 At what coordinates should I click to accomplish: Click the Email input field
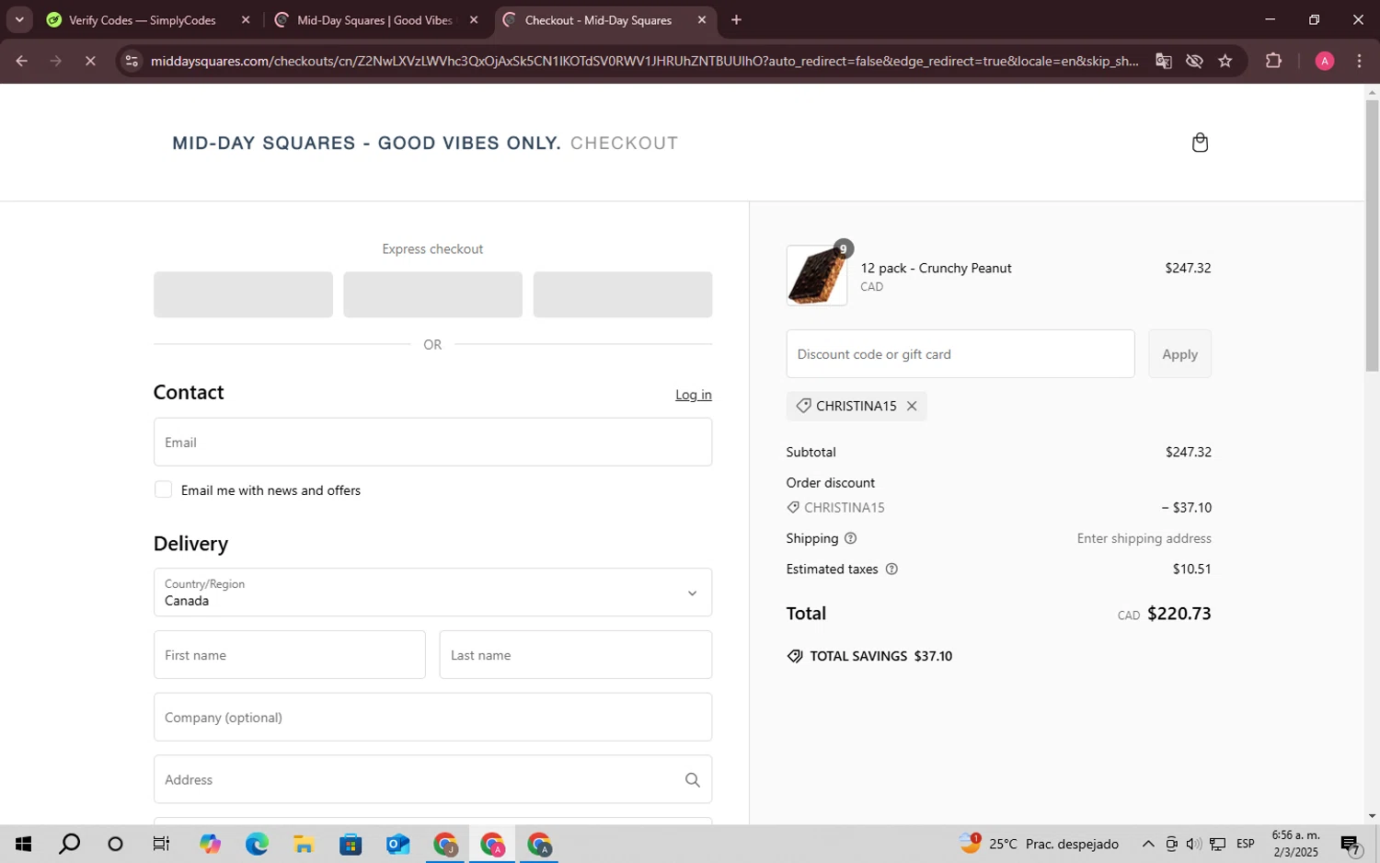(x=432, y=443)
